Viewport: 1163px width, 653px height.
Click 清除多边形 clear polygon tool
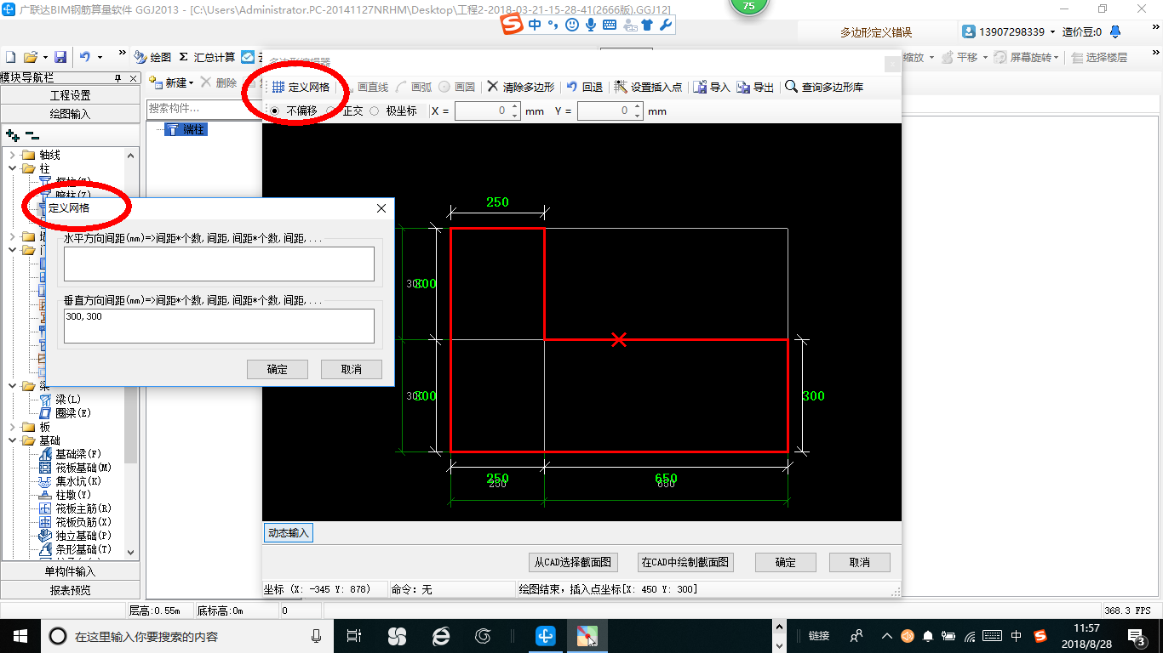tap(520, 87)
